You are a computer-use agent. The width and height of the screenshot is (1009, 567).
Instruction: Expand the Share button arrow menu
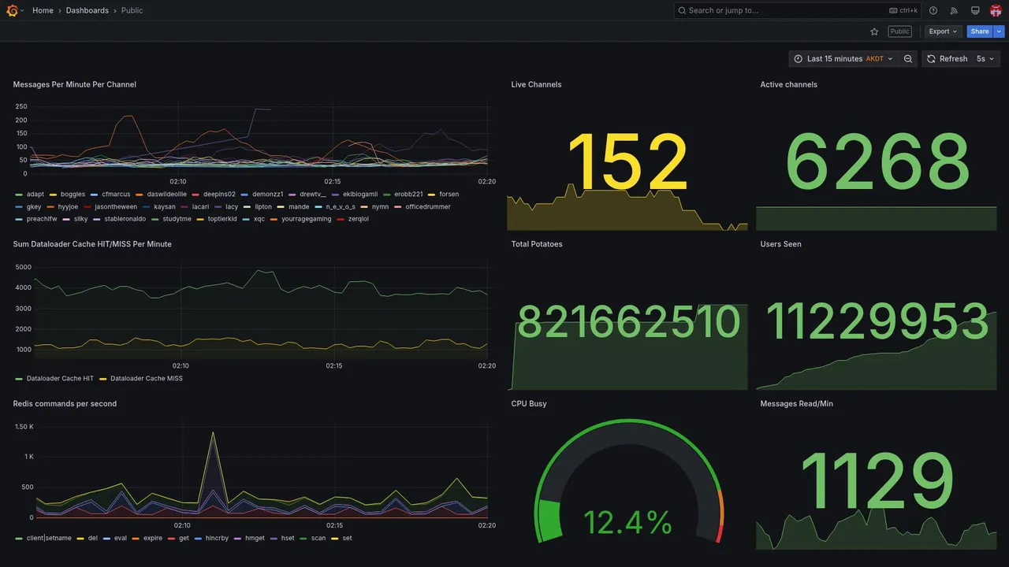tap(999, 31)
